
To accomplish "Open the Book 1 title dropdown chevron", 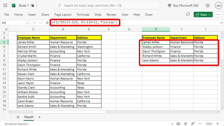I will [37, 6].
